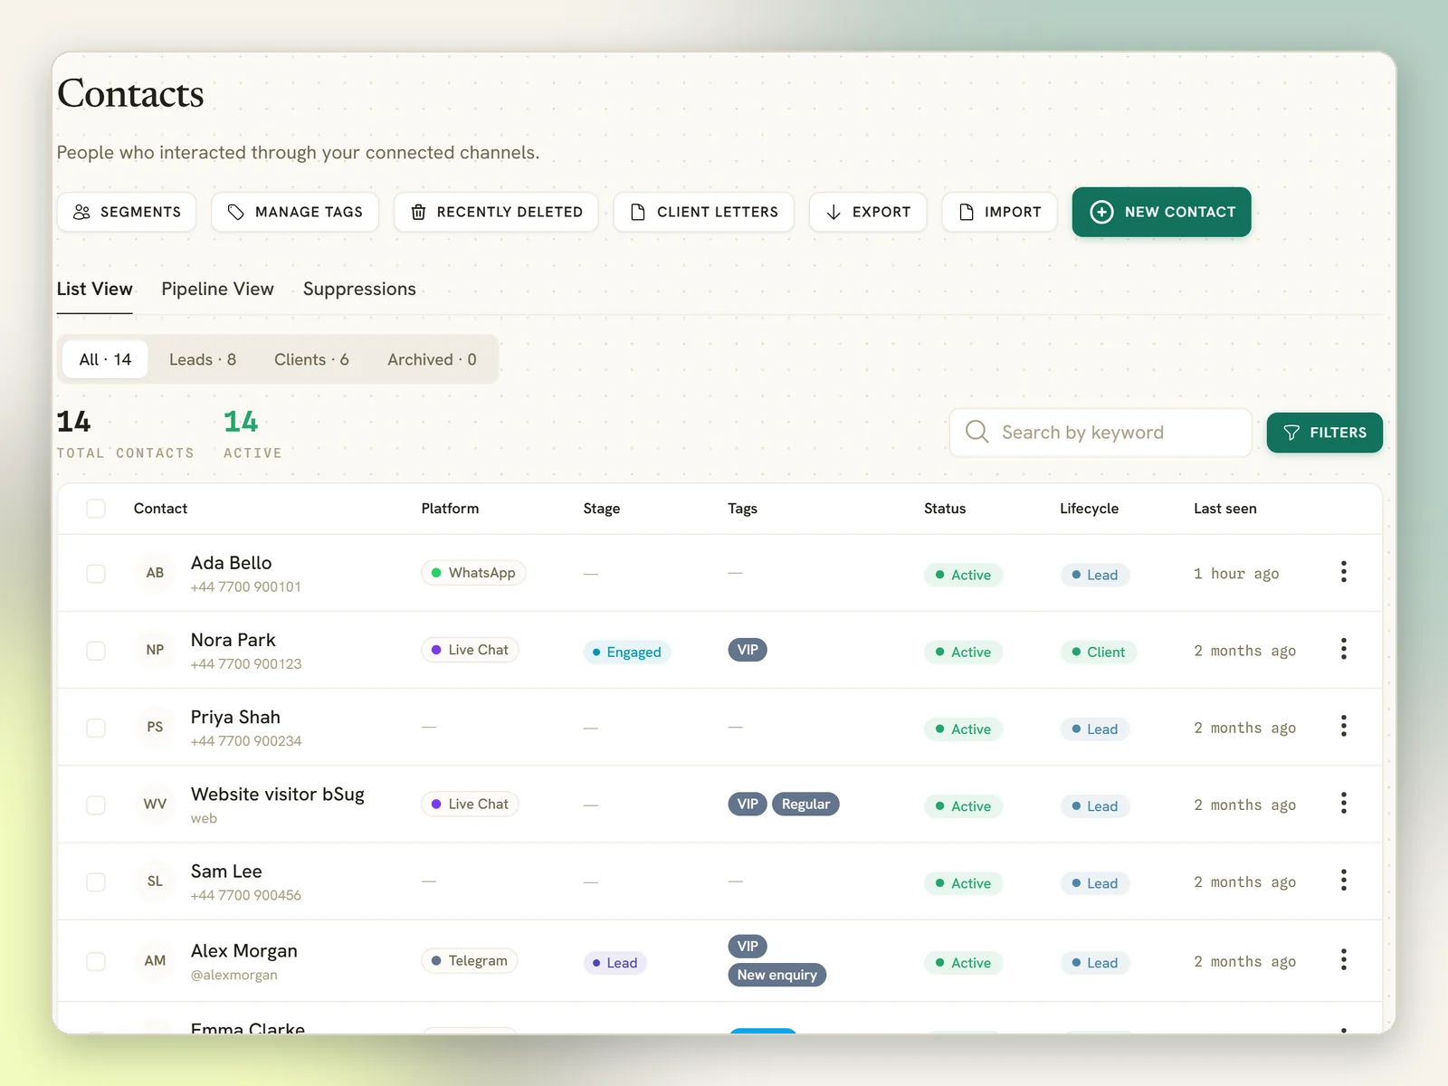Click the WV avatar icon
This screenshot has width=1448, height=1086.
156,804
